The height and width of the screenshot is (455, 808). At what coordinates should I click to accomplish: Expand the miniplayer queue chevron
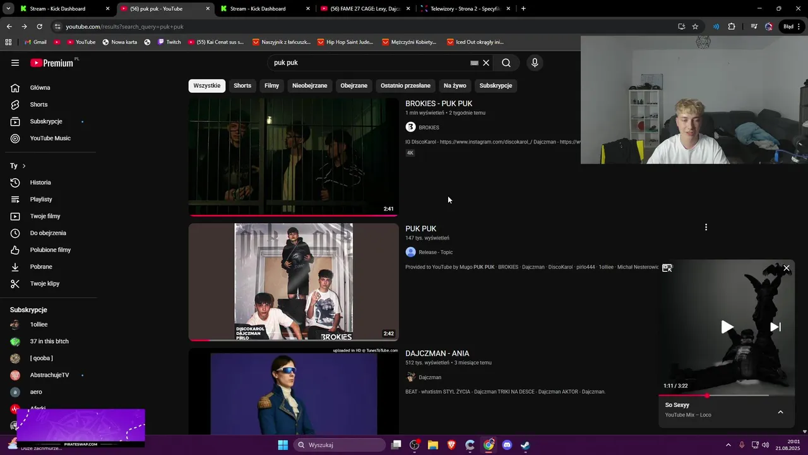tap(780, 412)
